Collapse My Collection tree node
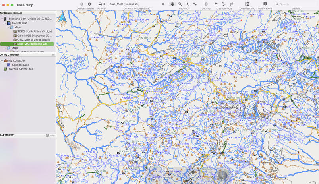Screen dimensions: 319x184 tap(2, 61)
